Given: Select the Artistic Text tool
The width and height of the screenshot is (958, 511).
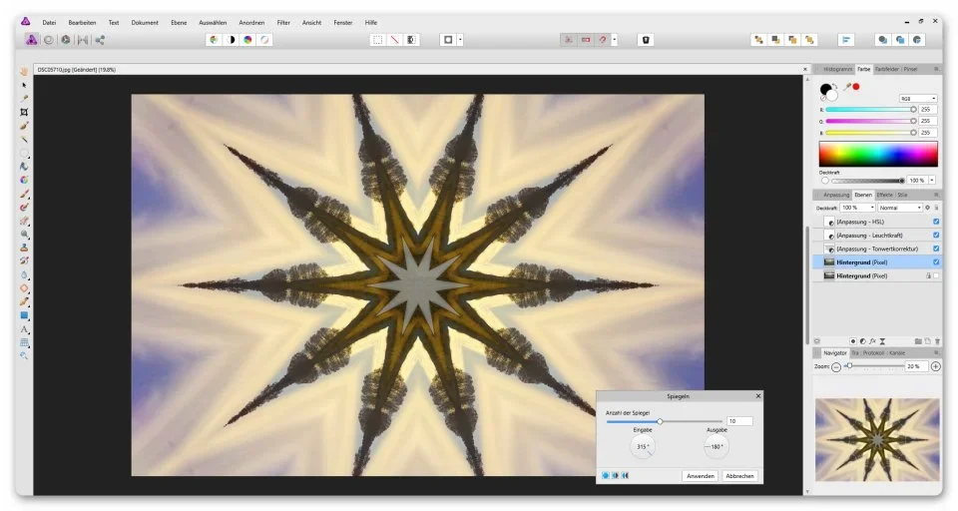Looking at the screenshot, I should tap(24, 329).
